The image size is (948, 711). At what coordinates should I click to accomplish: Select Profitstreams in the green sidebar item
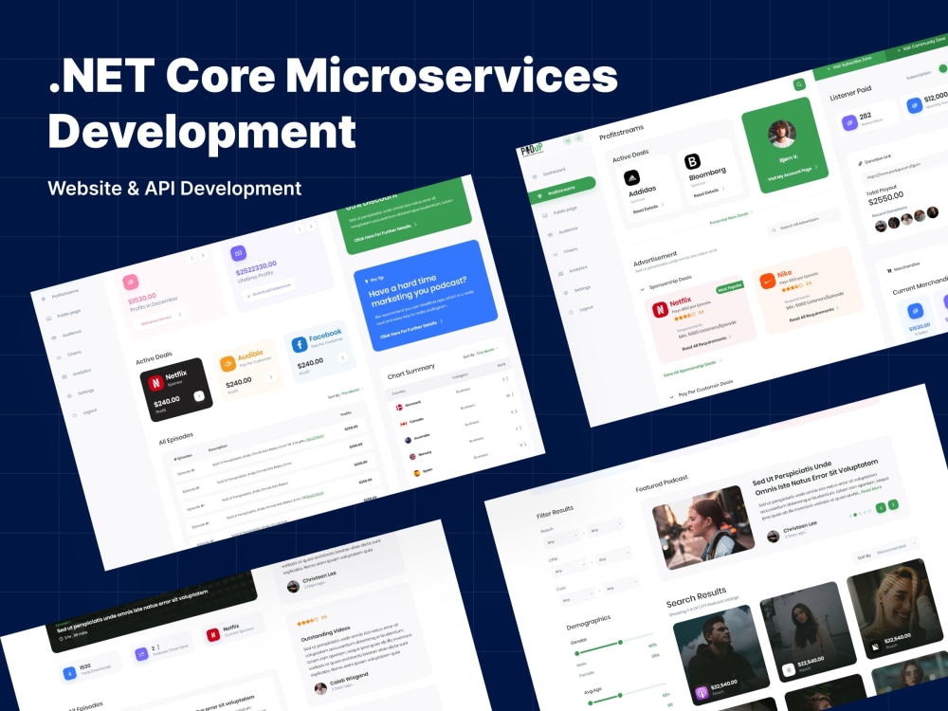[562, 191]
